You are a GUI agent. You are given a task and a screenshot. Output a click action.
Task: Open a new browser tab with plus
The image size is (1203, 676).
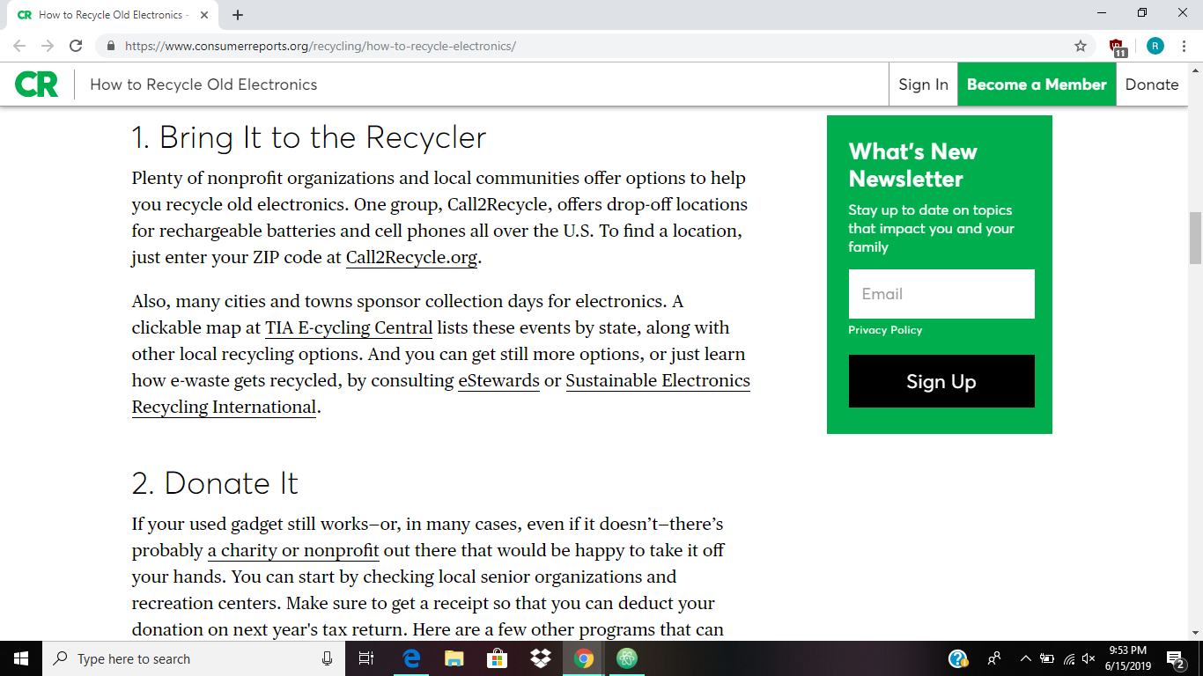point(238,15)
